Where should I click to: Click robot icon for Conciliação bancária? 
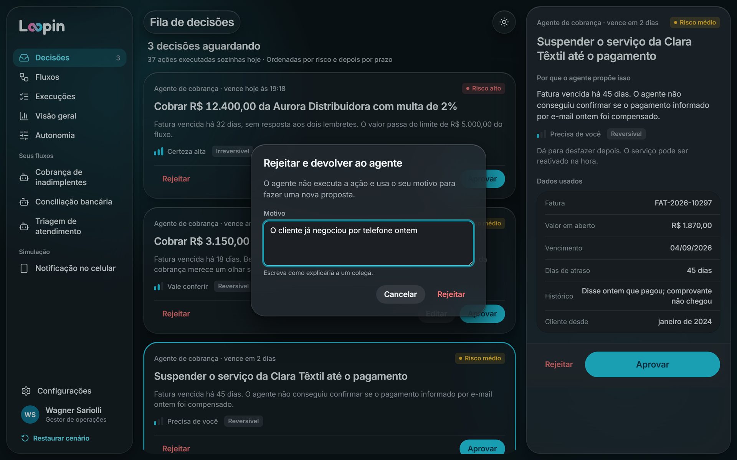point(24,202)
